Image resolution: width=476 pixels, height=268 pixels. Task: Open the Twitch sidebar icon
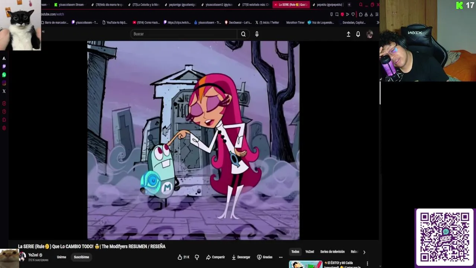click(4, 66)
